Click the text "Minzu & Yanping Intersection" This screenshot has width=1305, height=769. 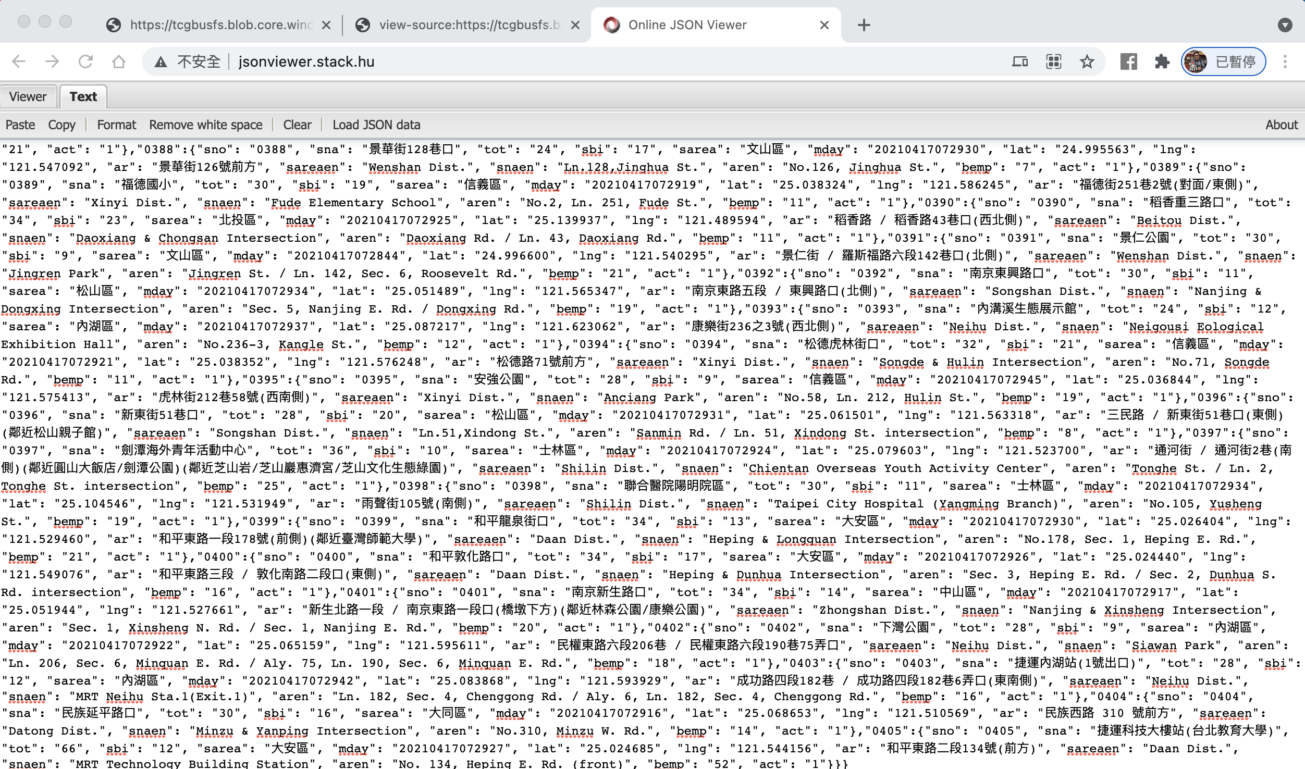(301, 731)
